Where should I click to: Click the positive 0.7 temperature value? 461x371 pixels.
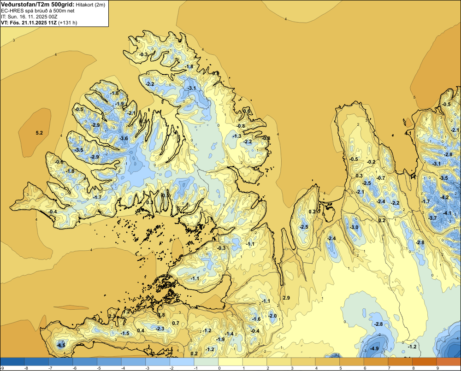point(176,324)
